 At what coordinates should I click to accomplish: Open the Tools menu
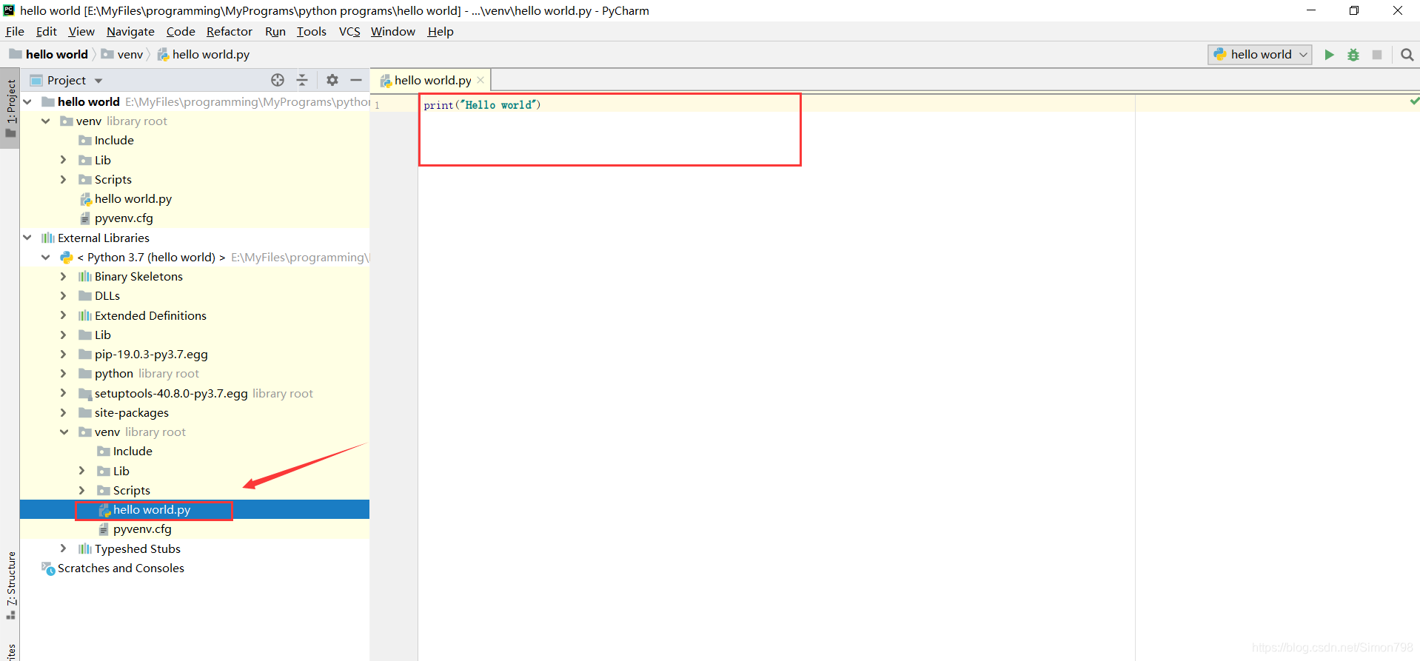pyautogui.click(x=311, y=31)
